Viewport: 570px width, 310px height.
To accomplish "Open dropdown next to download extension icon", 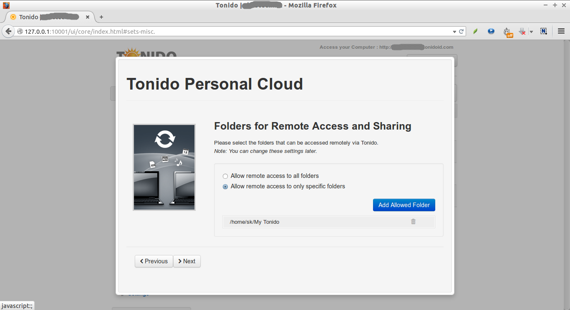I will pos(531,32).
